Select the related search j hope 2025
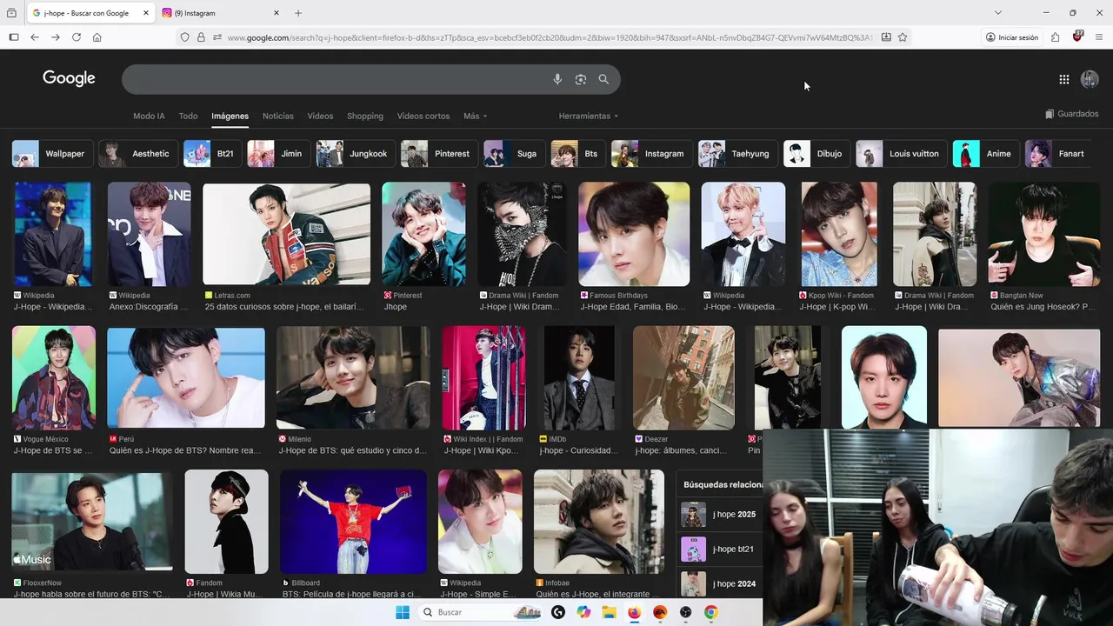 point(719,515)
